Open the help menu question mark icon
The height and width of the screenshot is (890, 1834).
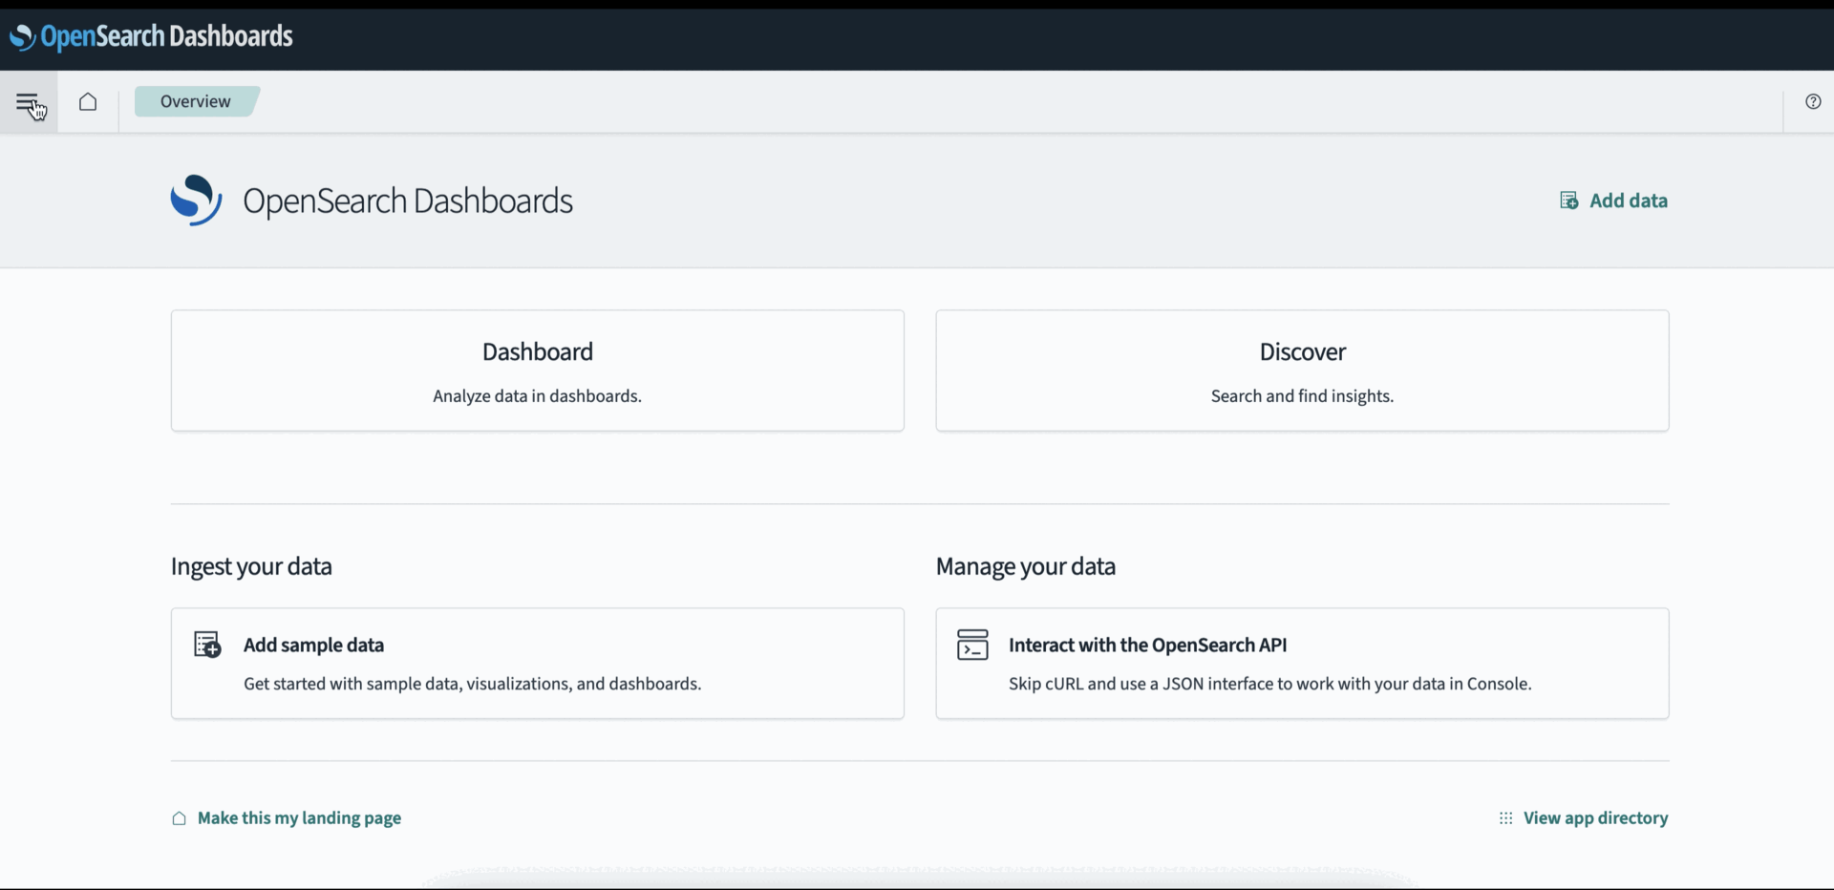pyautogui.click(x=1813, y=101)
